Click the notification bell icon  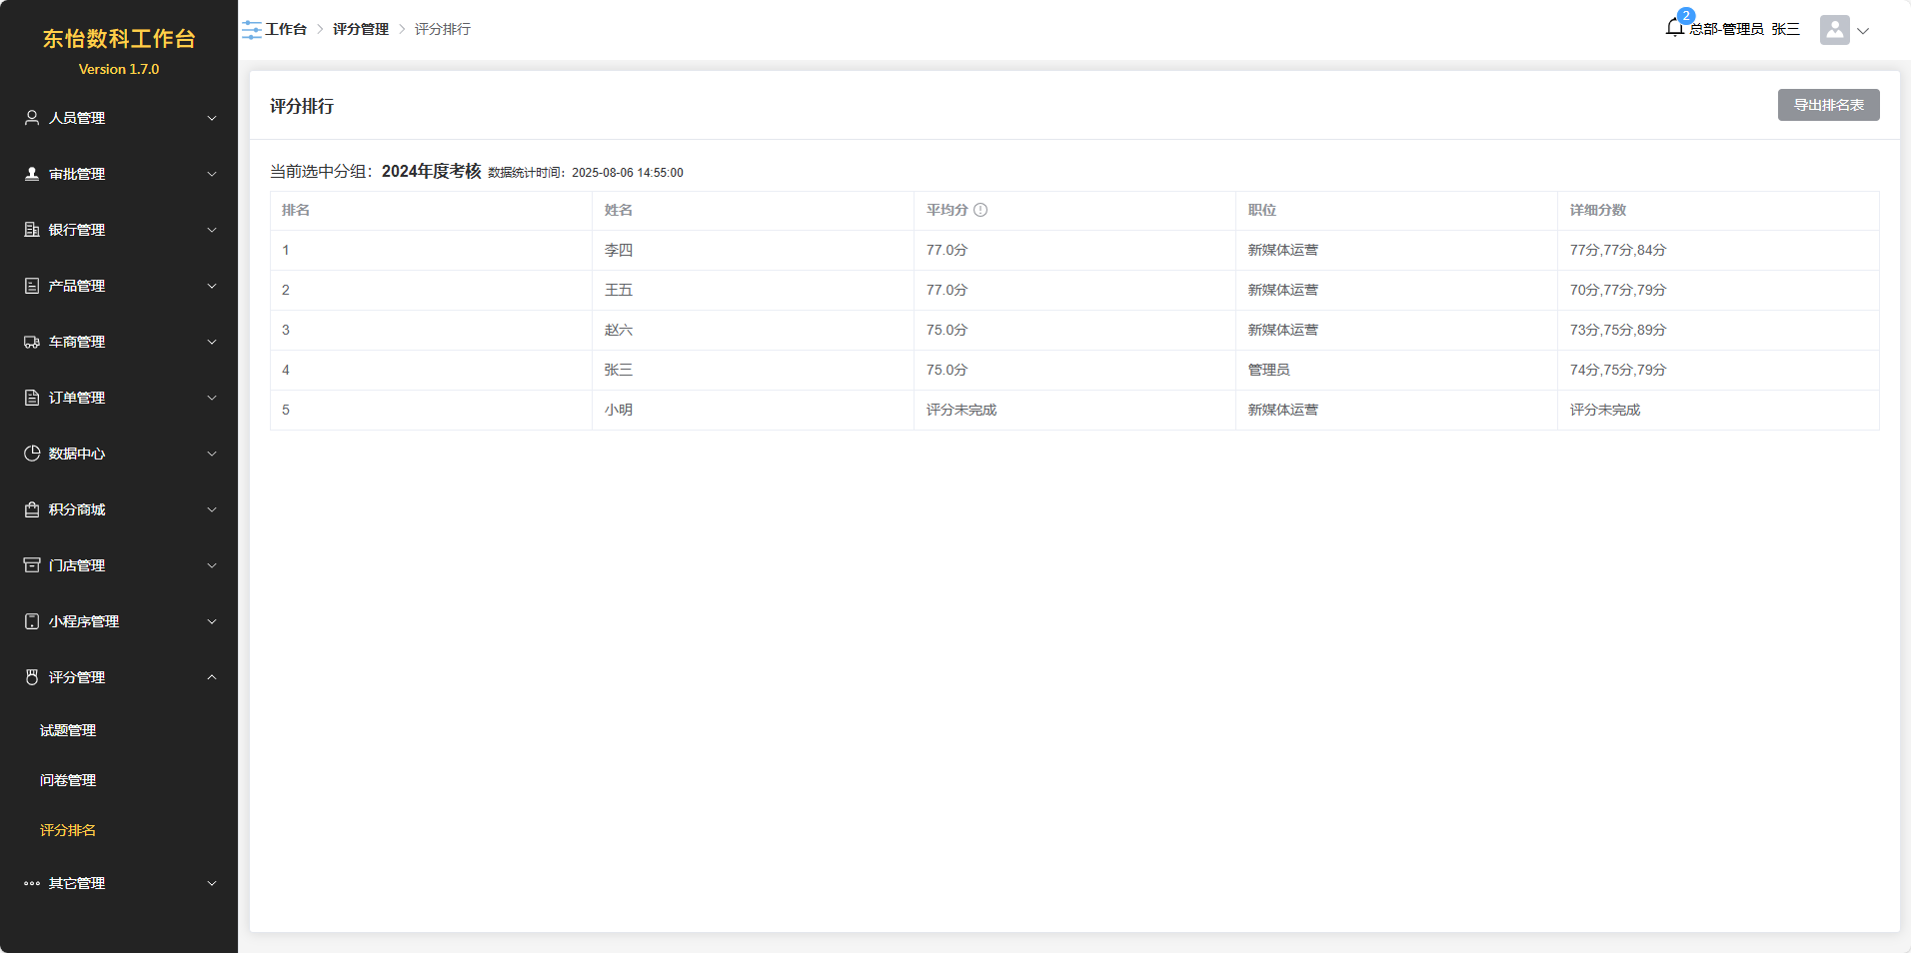1674,28
